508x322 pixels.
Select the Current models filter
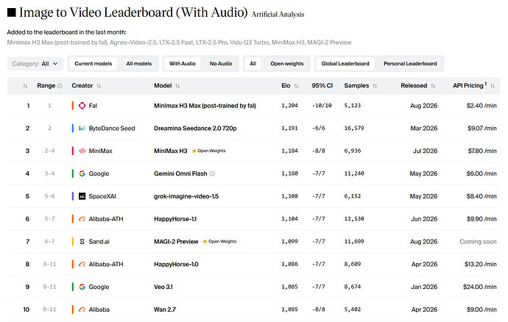pos(94,64)
